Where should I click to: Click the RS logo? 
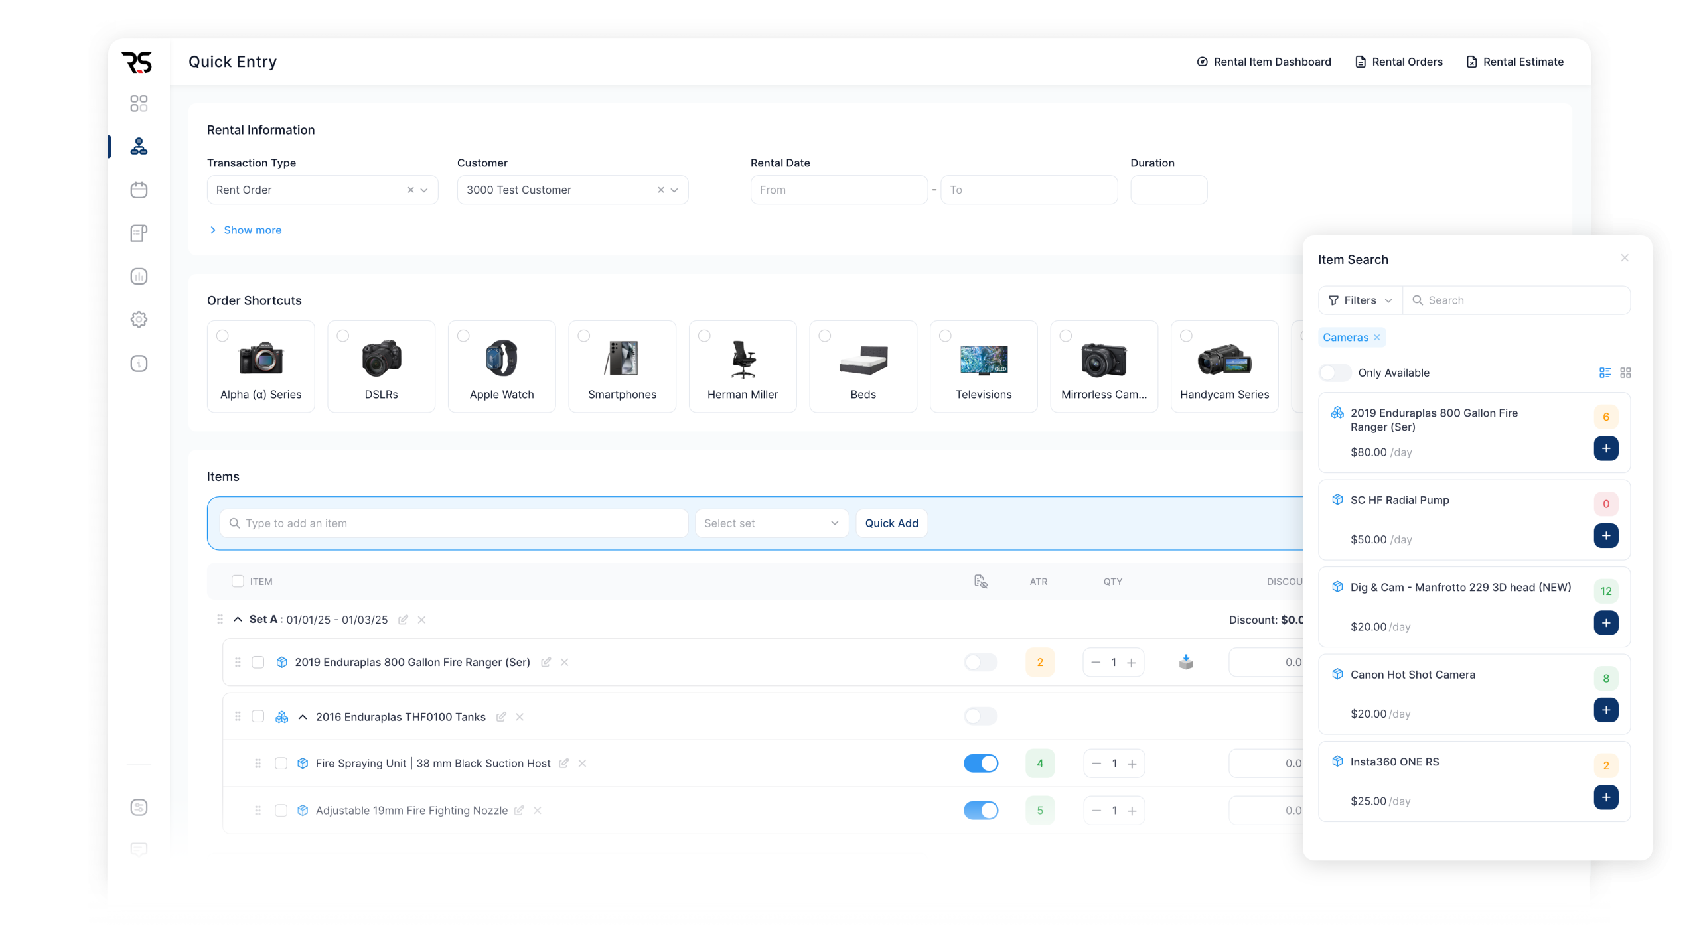[137, 62]
